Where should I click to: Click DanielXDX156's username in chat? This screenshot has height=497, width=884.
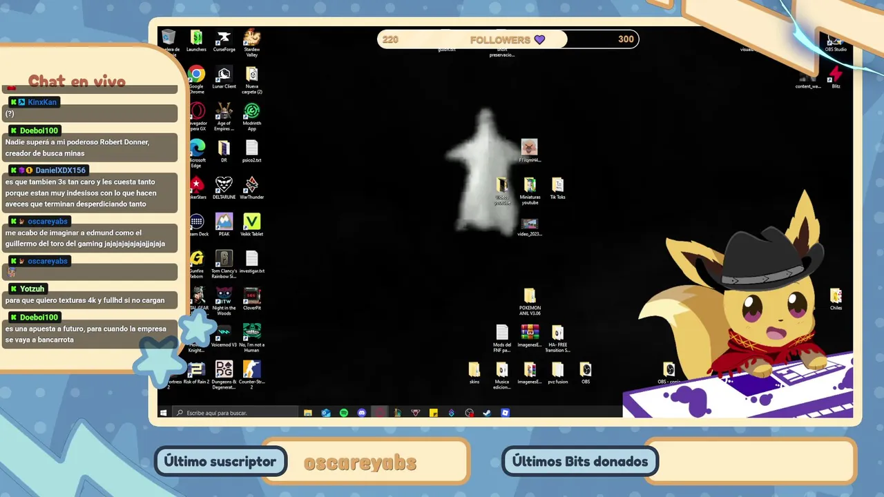(60, 170)
